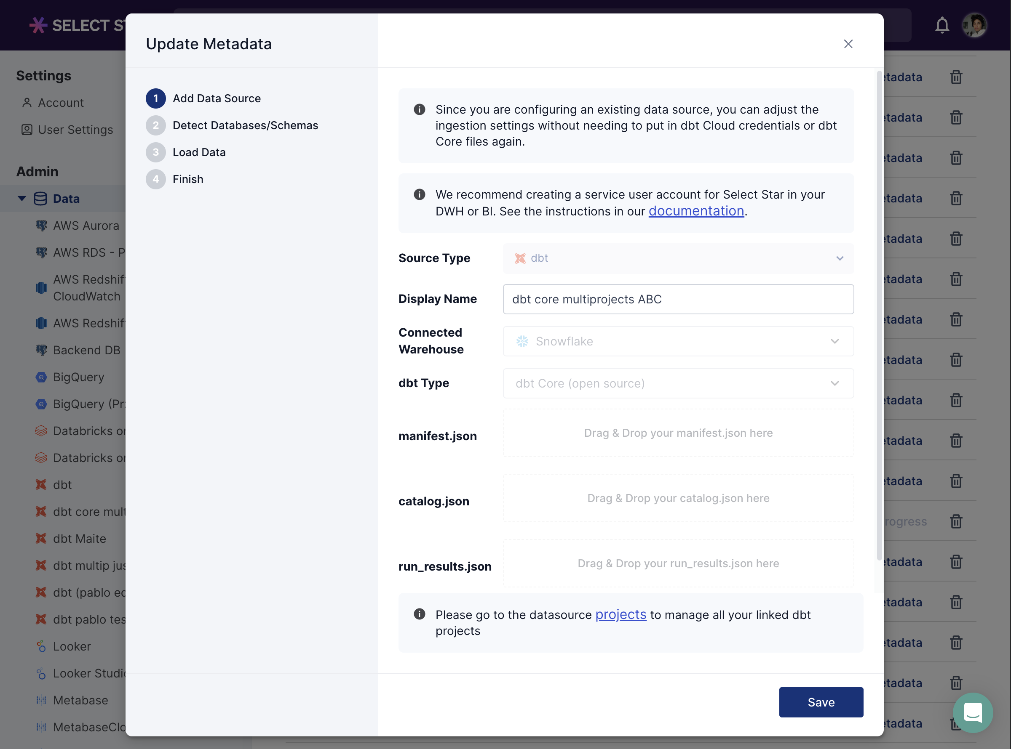Open the user profile avatar
1011x749 pixels.
click(975, 25)
